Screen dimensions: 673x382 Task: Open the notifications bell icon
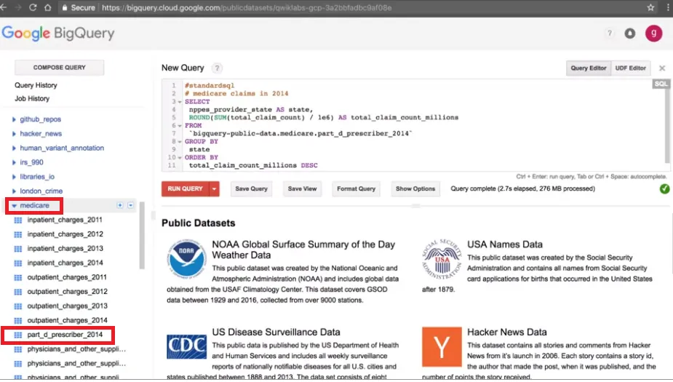click(x=629, y=33)
